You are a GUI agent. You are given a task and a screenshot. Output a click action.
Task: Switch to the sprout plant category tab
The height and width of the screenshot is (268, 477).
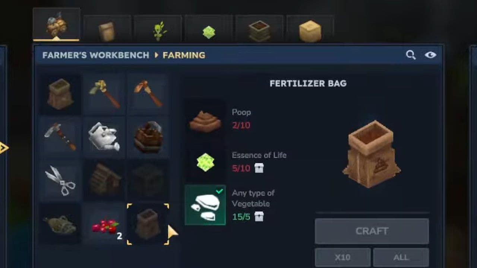158,30
